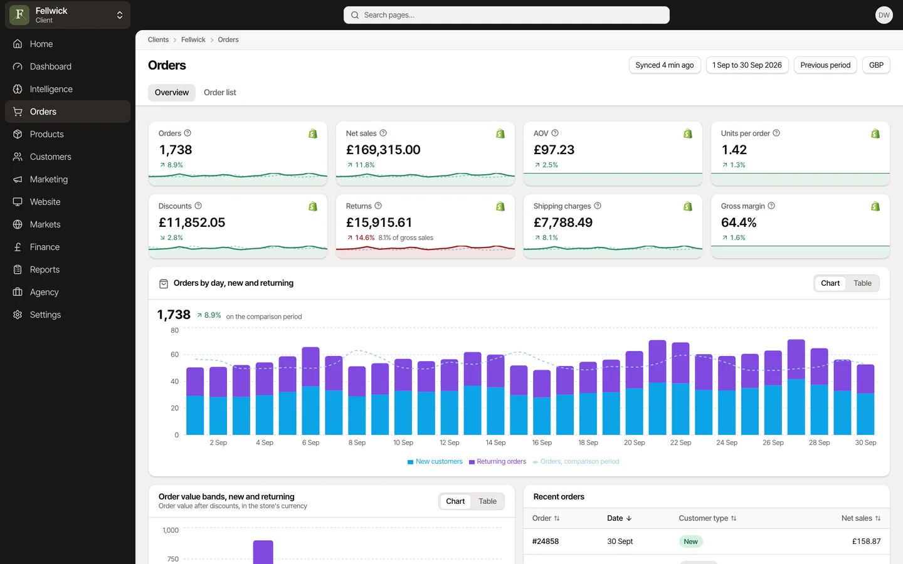Image resolution: width=903 pixels, height=564 pixels.
Task: Sort recent orders by Date
Action: click(x=619, y=518)
